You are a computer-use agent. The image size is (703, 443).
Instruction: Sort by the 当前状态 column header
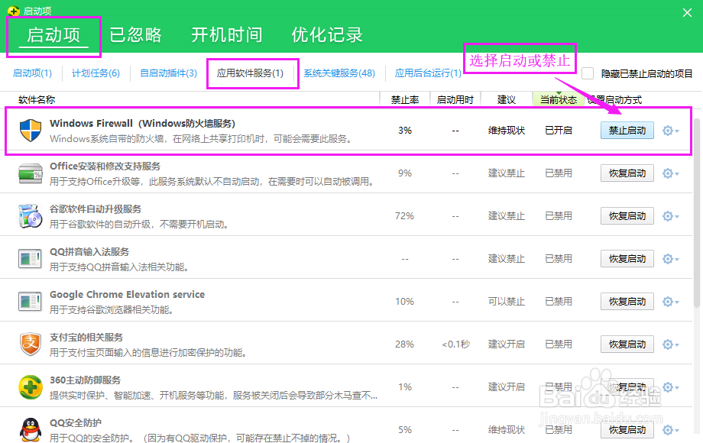[x=558, y=99]
